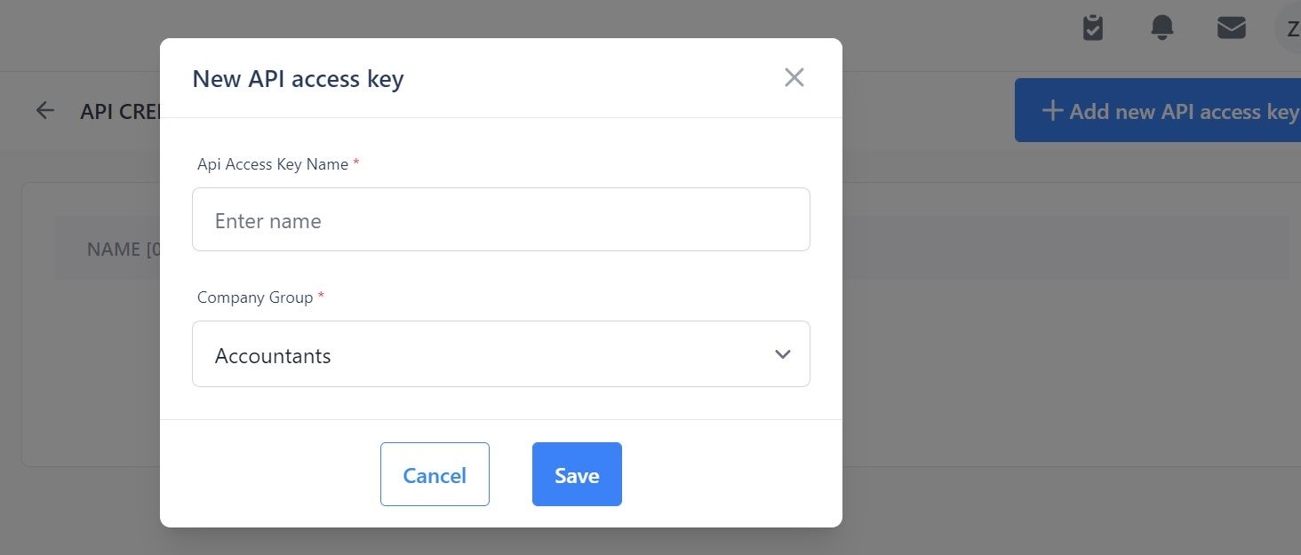1301x555 pixels.
Task: Click the New API access key title
Action: [298, 78]
